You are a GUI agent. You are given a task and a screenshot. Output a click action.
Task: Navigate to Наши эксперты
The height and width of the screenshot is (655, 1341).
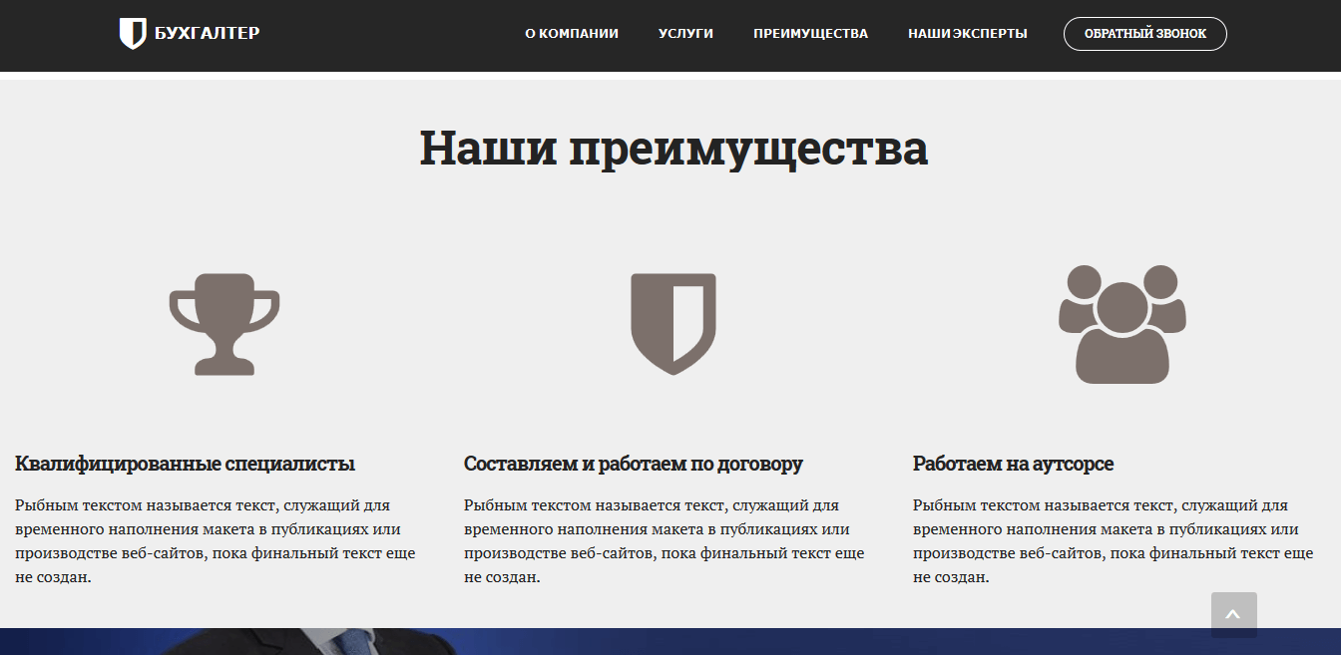(x=967, y=34)
